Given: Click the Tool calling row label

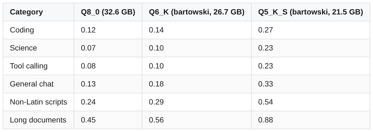Looking at the screenshot, I should [x=29, y=66].
